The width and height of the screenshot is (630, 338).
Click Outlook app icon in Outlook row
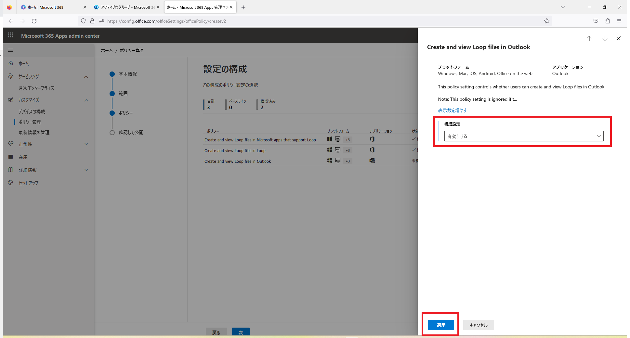(x=372, y=161)
